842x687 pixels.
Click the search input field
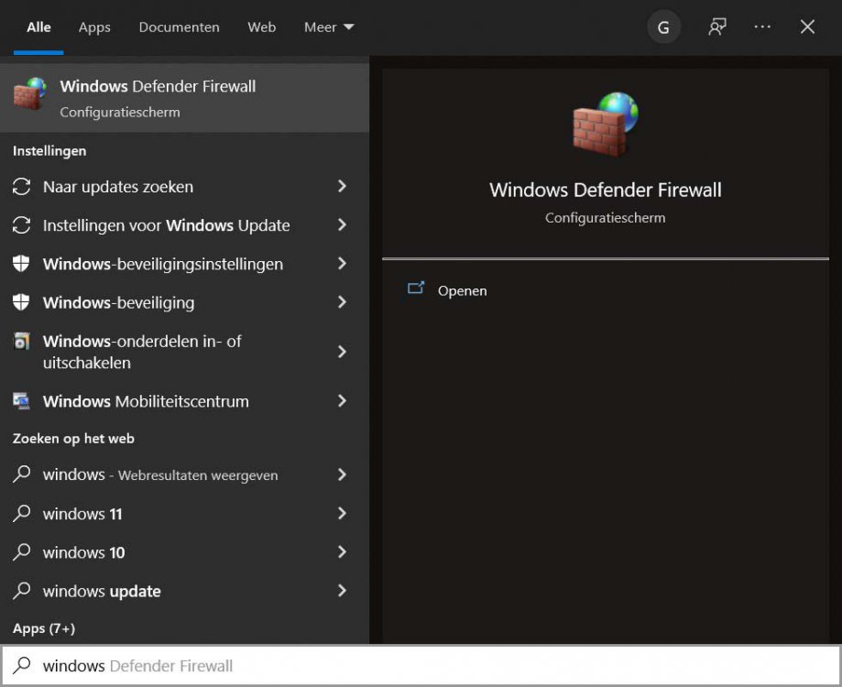point(421,666)
